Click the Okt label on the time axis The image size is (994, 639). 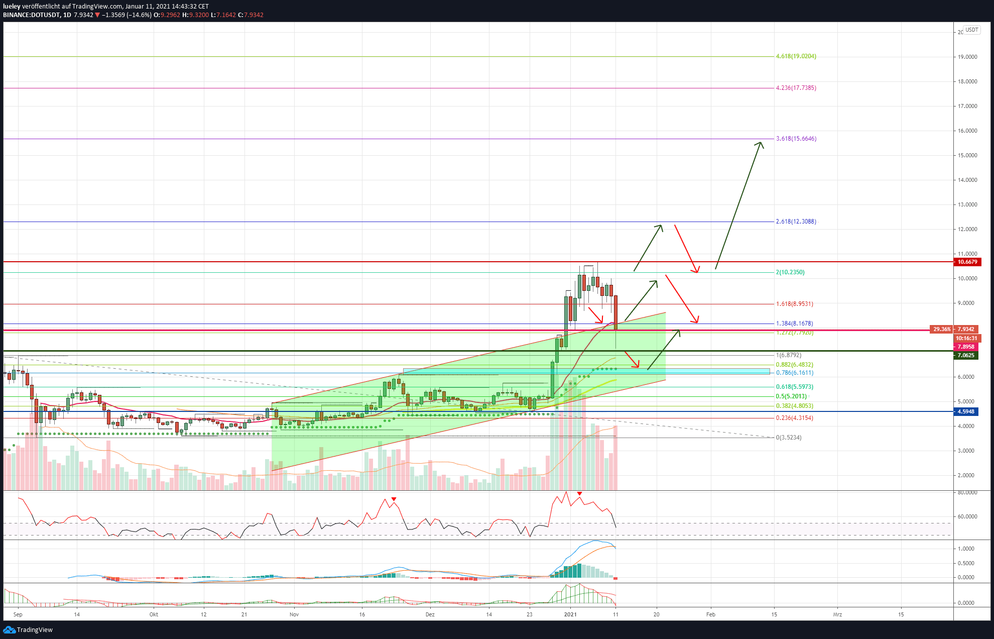click(x=154, y=614)
